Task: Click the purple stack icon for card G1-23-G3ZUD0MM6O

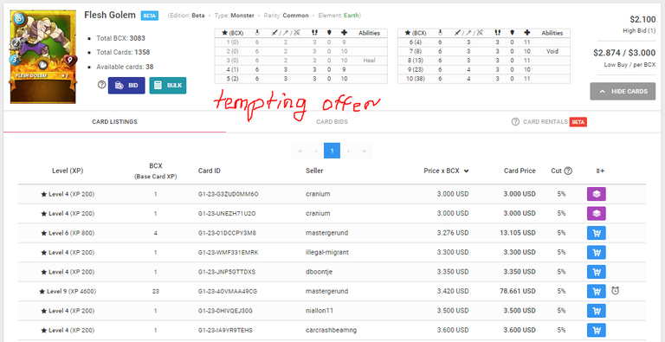Action: point(596,194)
